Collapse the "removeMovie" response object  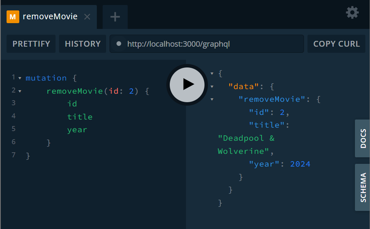[212, 99]
